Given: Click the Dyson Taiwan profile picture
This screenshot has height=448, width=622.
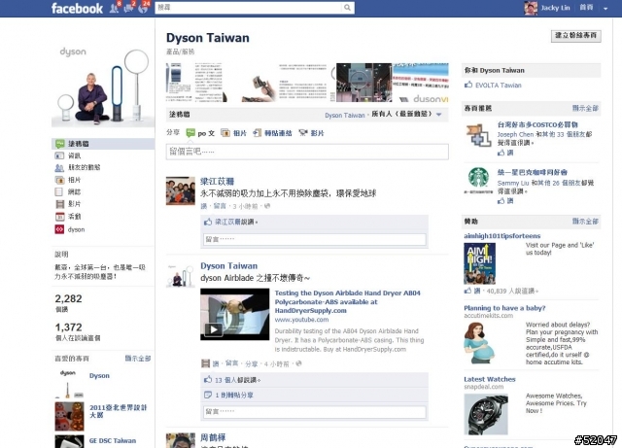Looking at the screenshot, I should click(x=103, y=85).
